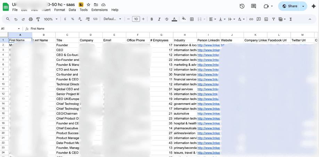This screenshot has width=319, height=157.
Task: Open the Data menu
Action: [72, 10]
